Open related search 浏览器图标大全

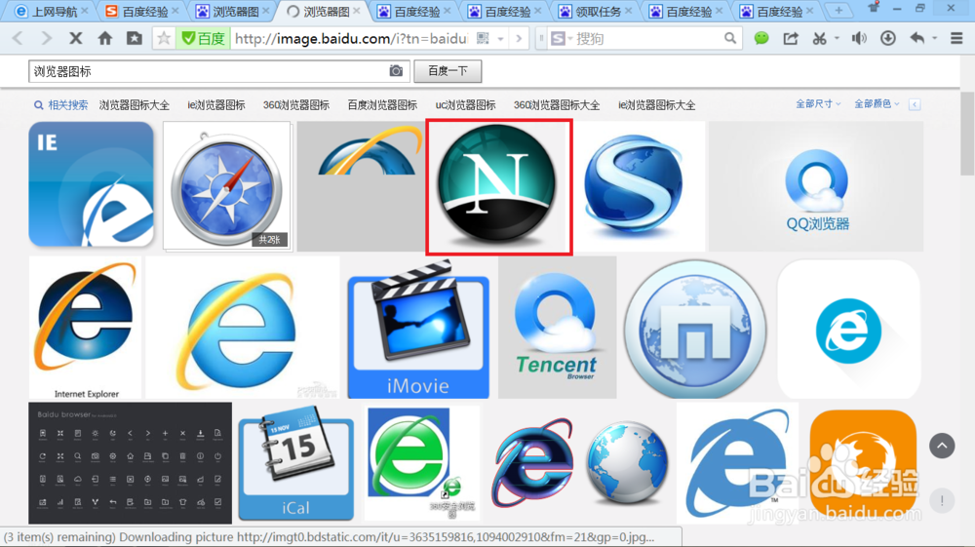(135, 105)
